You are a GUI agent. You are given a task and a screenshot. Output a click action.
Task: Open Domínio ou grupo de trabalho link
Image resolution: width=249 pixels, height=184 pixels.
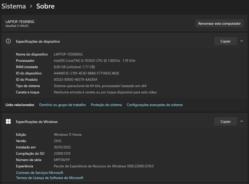coord(63,105)
